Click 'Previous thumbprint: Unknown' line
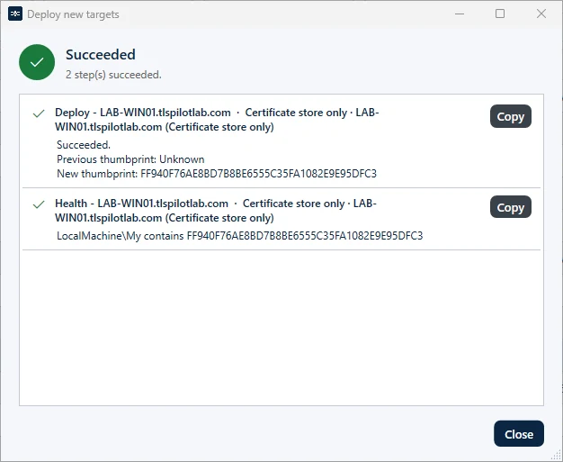The height and width of the screenshot is (462, 563). point(130,159)
